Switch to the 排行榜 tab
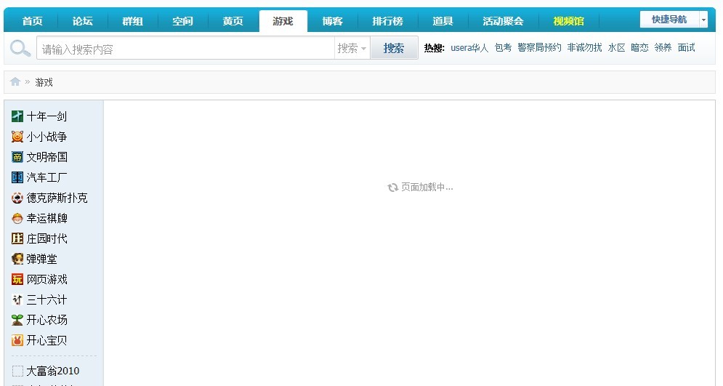This screenshot has height=386, width=723. pyautogui.click(x=387, y=21)
